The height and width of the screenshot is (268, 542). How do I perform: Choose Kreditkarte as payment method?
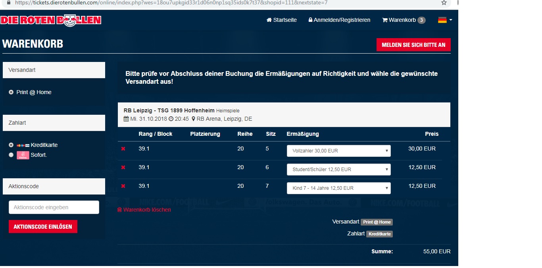click(11, 145)
